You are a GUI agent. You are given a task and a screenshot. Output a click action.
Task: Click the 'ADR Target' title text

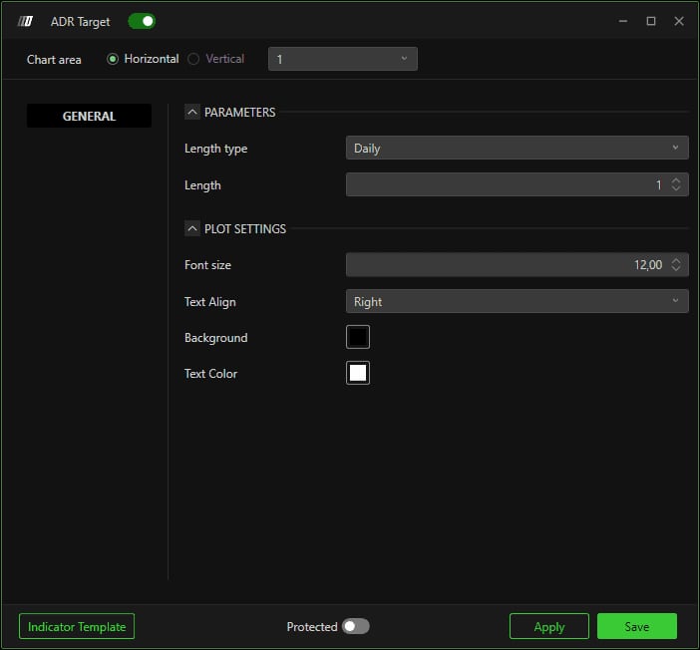pos(81,22)
